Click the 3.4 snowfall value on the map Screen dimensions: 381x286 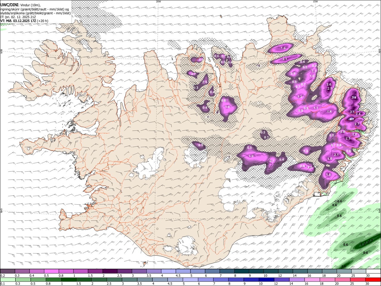point(354,97)
